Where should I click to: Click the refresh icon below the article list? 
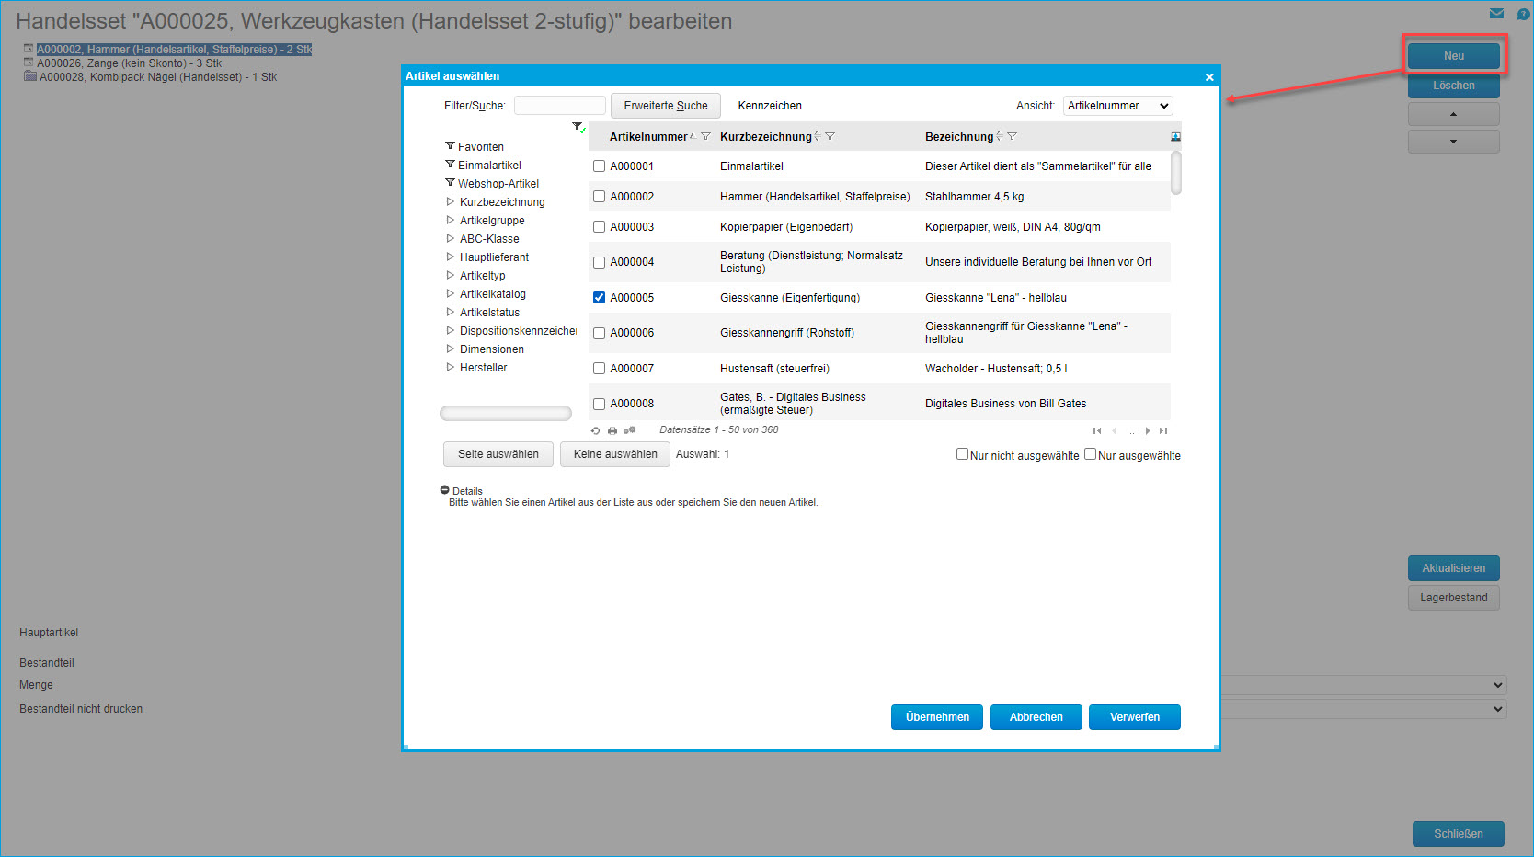click(595, 430)
